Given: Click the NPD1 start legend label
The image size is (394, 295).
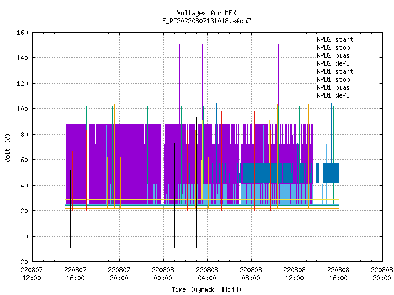Looking at the screenshot, I should [335, 71].
